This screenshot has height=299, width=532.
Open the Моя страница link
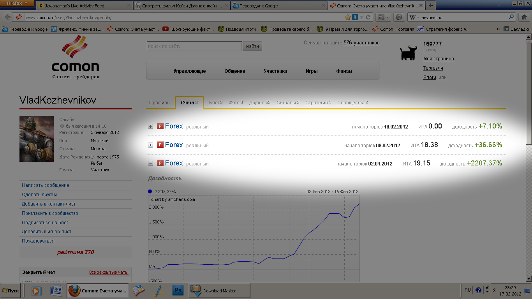tap(439, 59)
